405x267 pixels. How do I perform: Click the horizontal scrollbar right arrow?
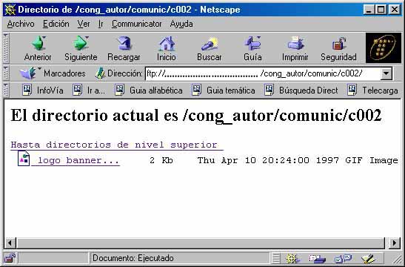point(395,243)
